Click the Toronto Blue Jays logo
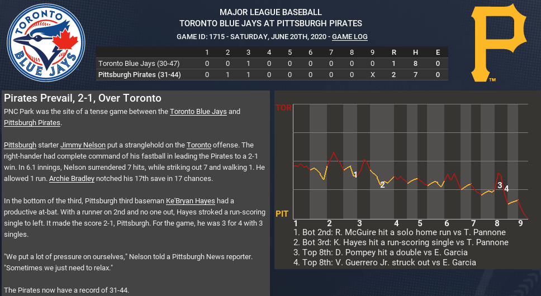The image size is (541, 296). click(45, 42)
